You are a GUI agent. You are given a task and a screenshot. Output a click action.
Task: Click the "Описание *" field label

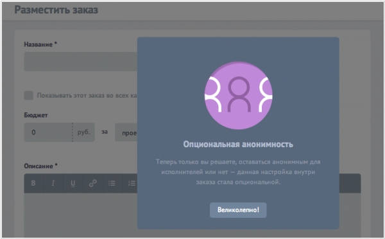41,166
